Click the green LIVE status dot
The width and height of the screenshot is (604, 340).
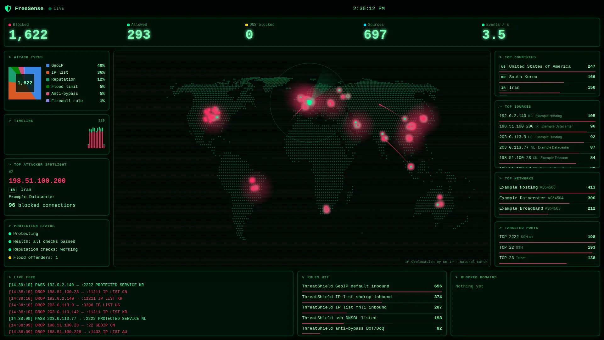point(50,9)
